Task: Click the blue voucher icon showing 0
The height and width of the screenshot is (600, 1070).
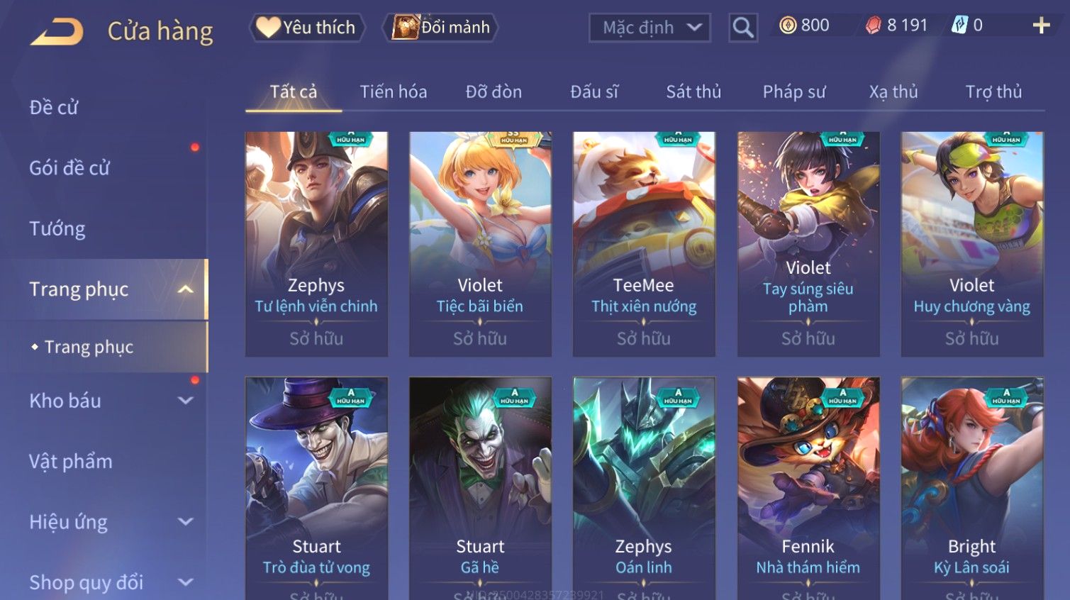Action: click(959, 26)
